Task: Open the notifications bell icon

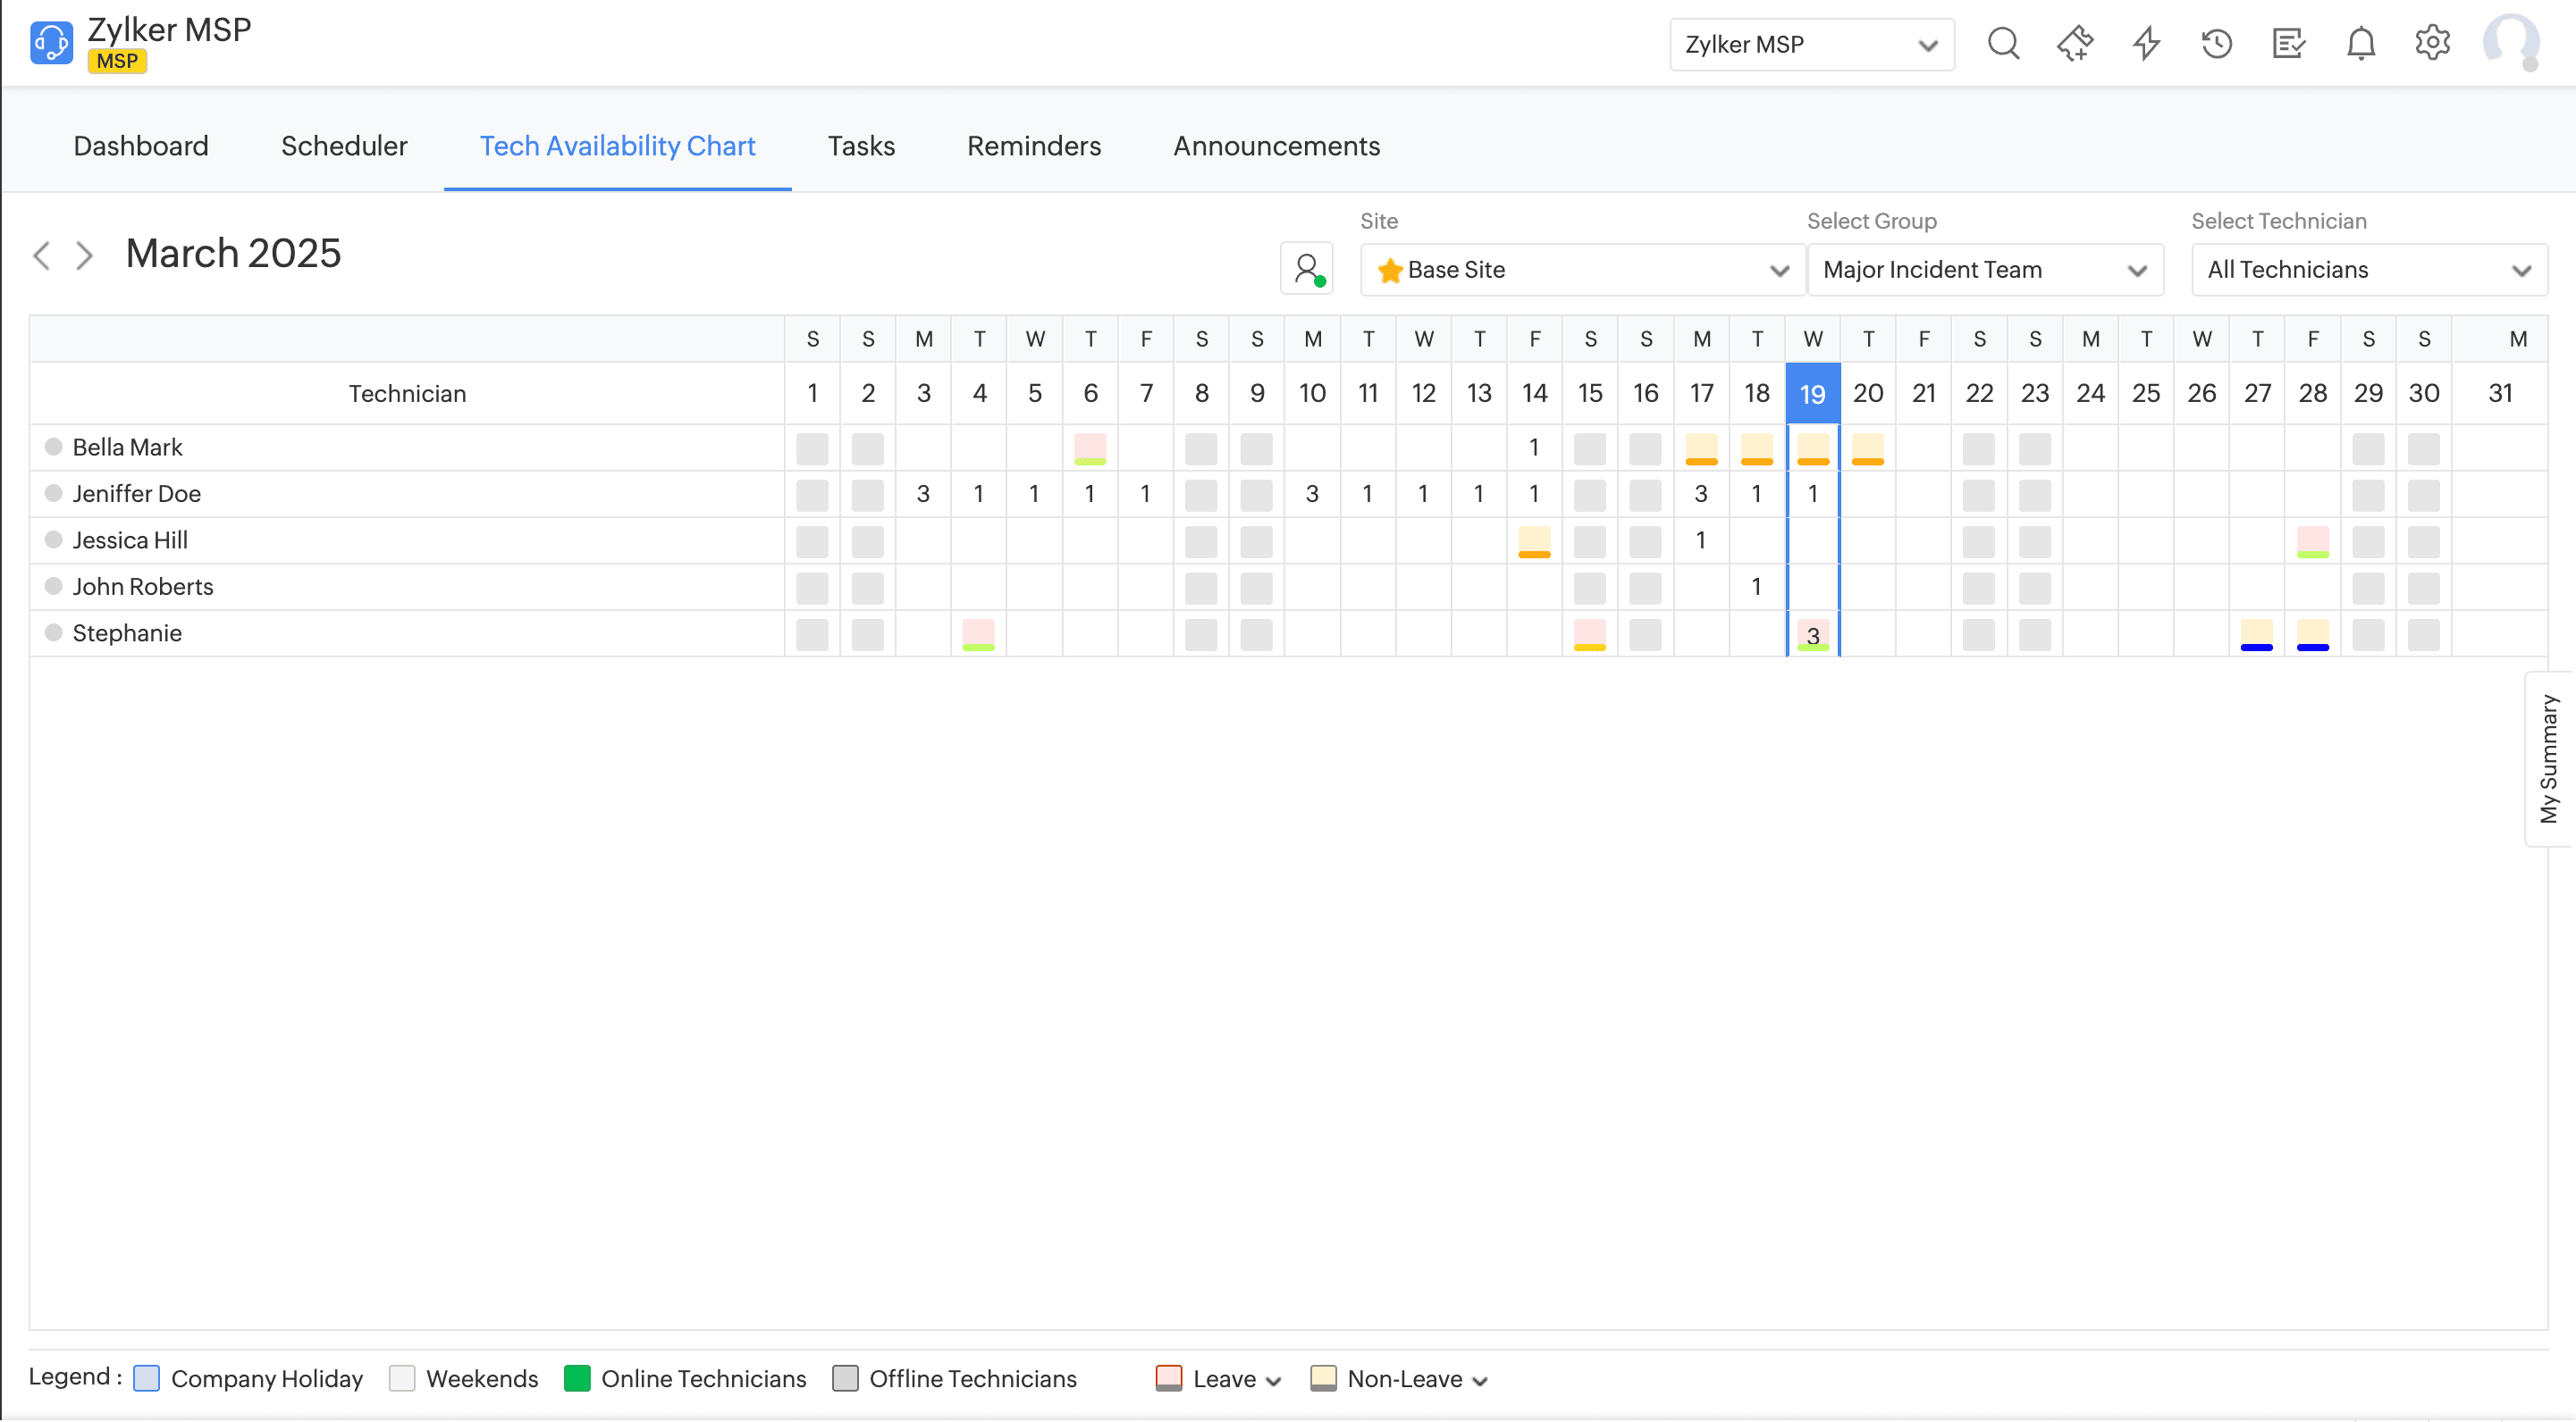Action: coord(2361,44)
